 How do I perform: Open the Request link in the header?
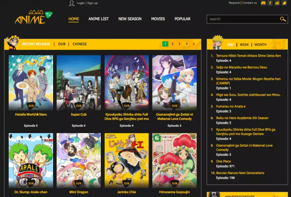click(234, 3)
